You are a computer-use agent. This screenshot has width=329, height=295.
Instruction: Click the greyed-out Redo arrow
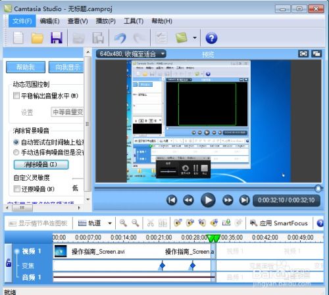point(139,38)
